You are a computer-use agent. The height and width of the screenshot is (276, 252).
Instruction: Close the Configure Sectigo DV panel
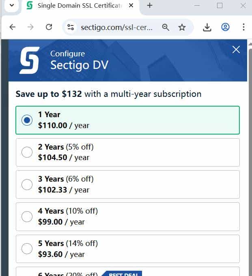click(236, 49)
